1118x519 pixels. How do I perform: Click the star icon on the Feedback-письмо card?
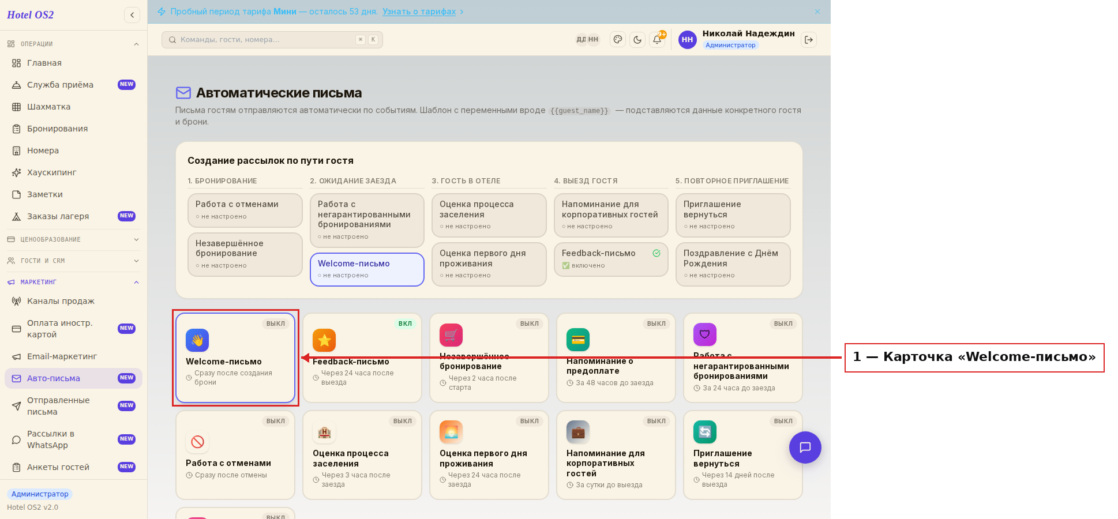point(324,340)
